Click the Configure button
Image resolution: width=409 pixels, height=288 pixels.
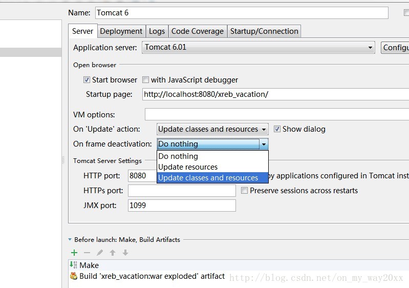point(395,48)
